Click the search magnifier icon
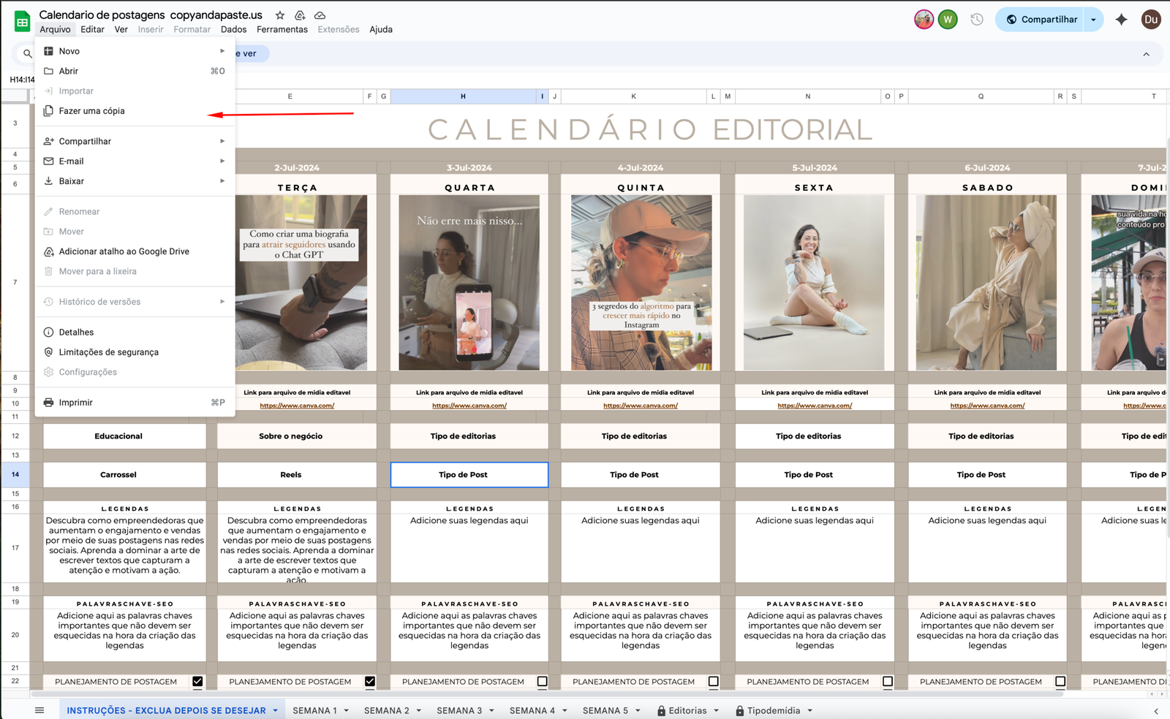 click(x=28, y=53)
